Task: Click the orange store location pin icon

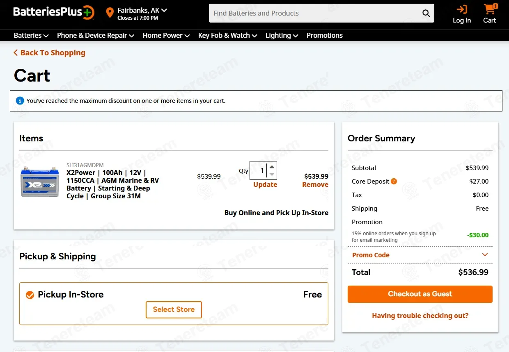Action: (x=110, y=13)
